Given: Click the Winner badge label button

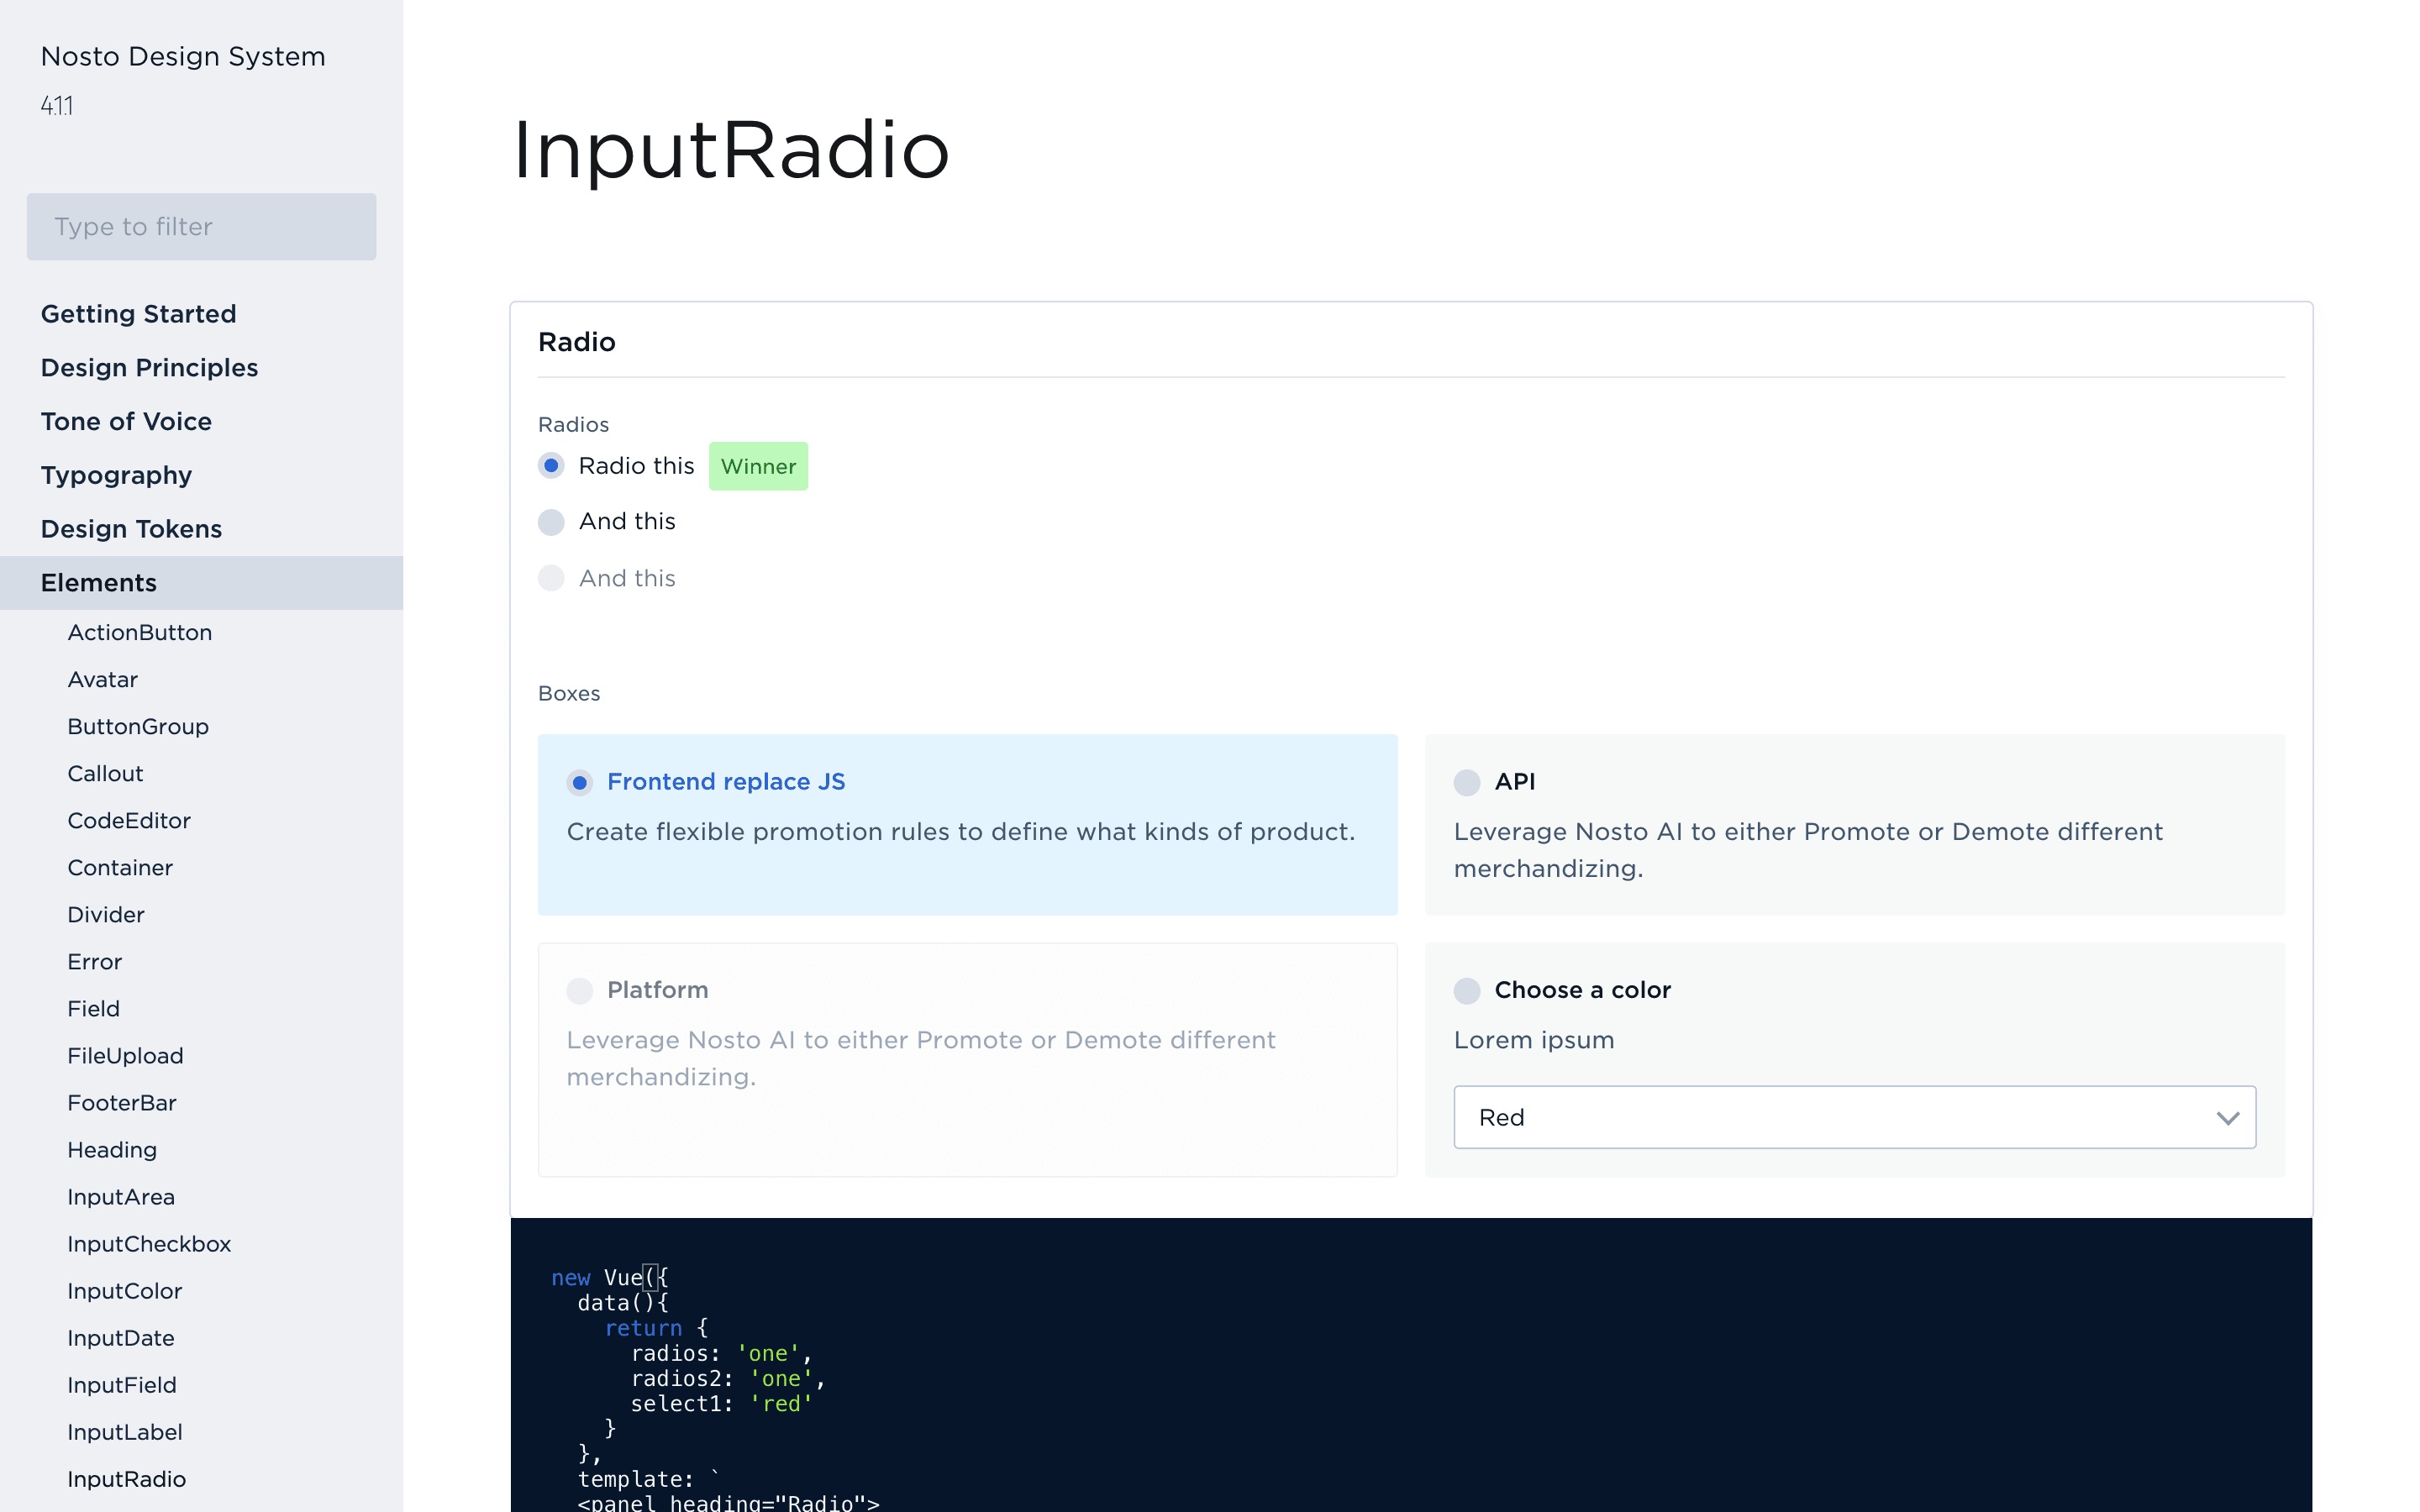Looking at the screenshot, I should click(x=756, y=465).
